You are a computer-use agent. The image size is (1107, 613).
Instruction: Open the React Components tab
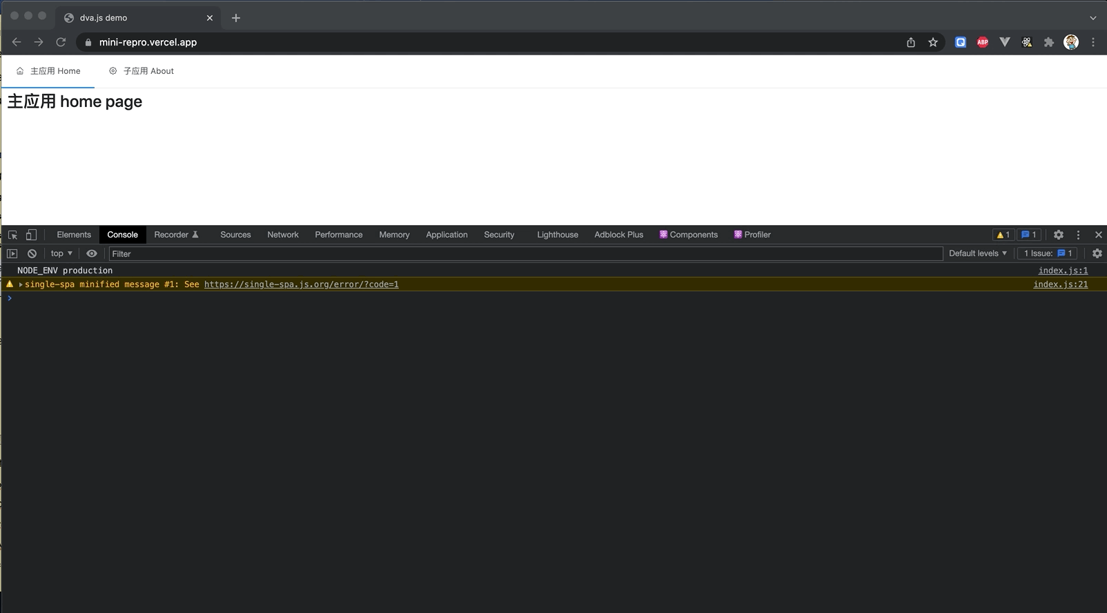[689, 235]
